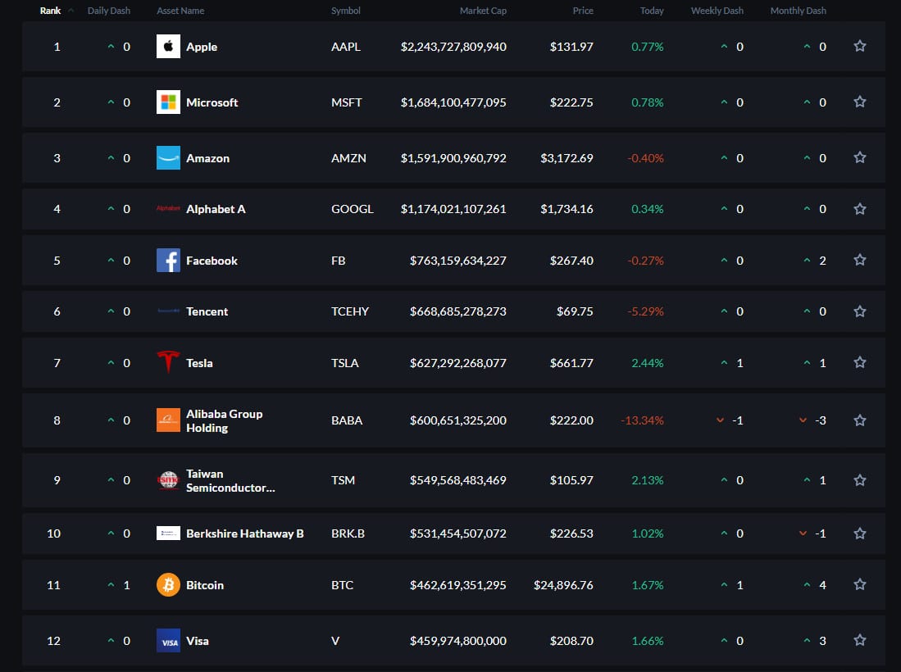The width and height of the screenshot is (901, 672).
Task: Click Tesla's 2.44% today change
Action: click(648, 362)
